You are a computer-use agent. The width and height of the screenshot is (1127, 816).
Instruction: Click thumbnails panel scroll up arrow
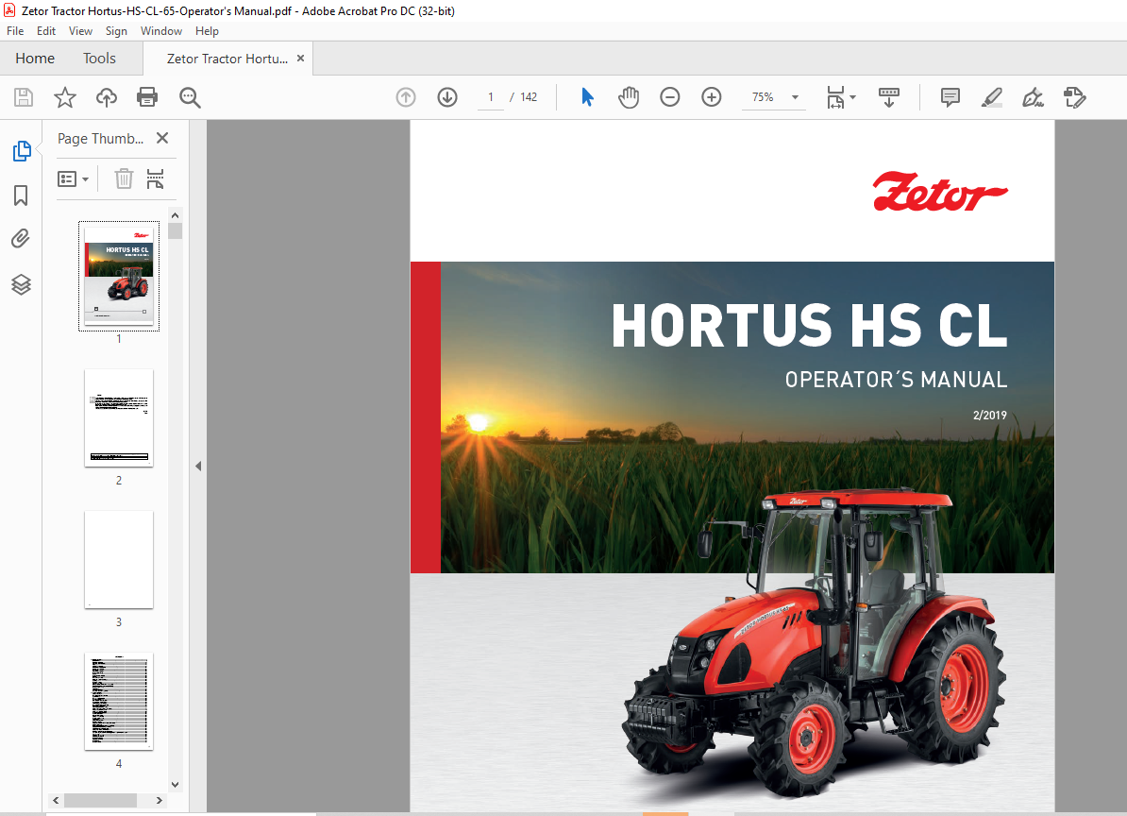(175, 215)
